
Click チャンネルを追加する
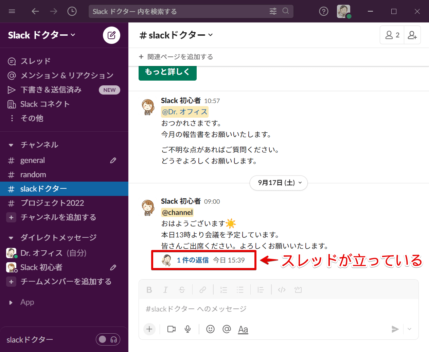tap(64, 217)
